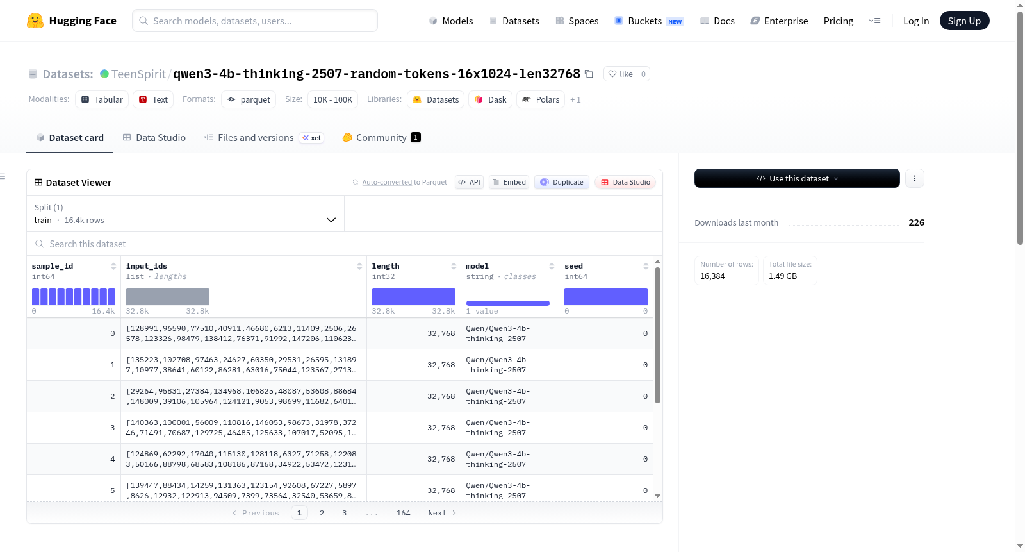
Task: Click the Embed button
Action: coord(509,182)
